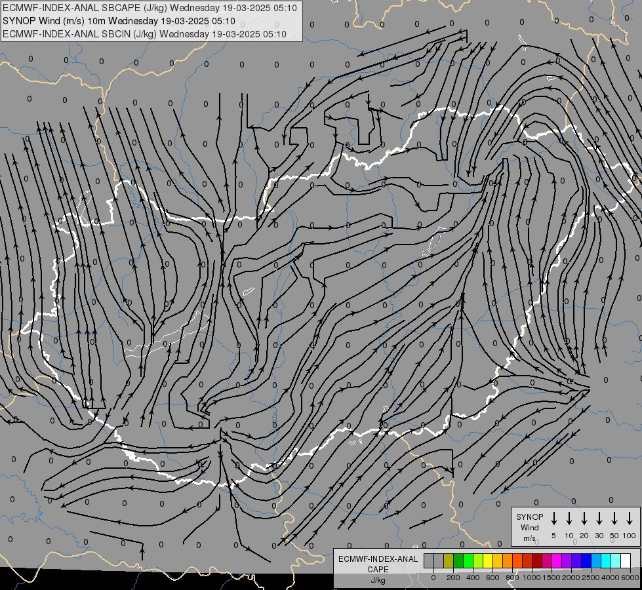This screenshot has width=642, height=590.
Task: Pick the white swatch in CAPE scale
Action: click(625, 560)
